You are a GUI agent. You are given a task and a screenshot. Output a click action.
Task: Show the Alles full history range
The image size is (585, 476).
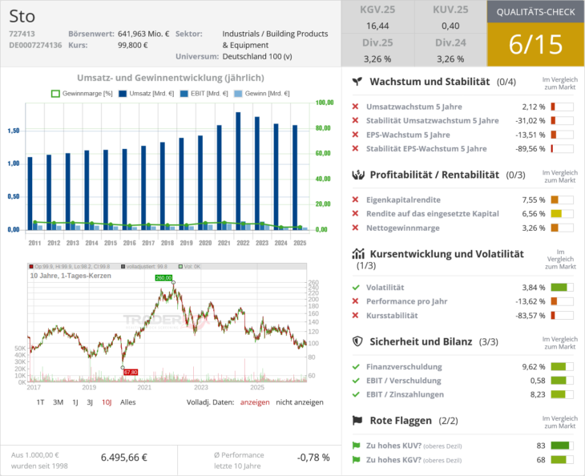pos(127,402)
